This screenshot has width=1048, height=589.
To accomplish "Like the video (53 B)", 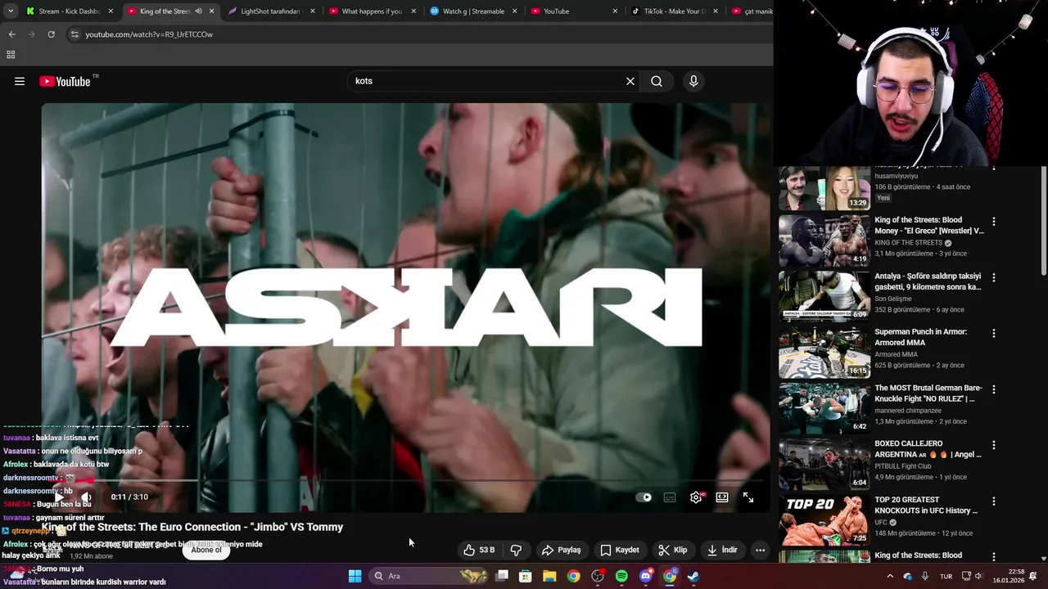I will tap(479, 550).
